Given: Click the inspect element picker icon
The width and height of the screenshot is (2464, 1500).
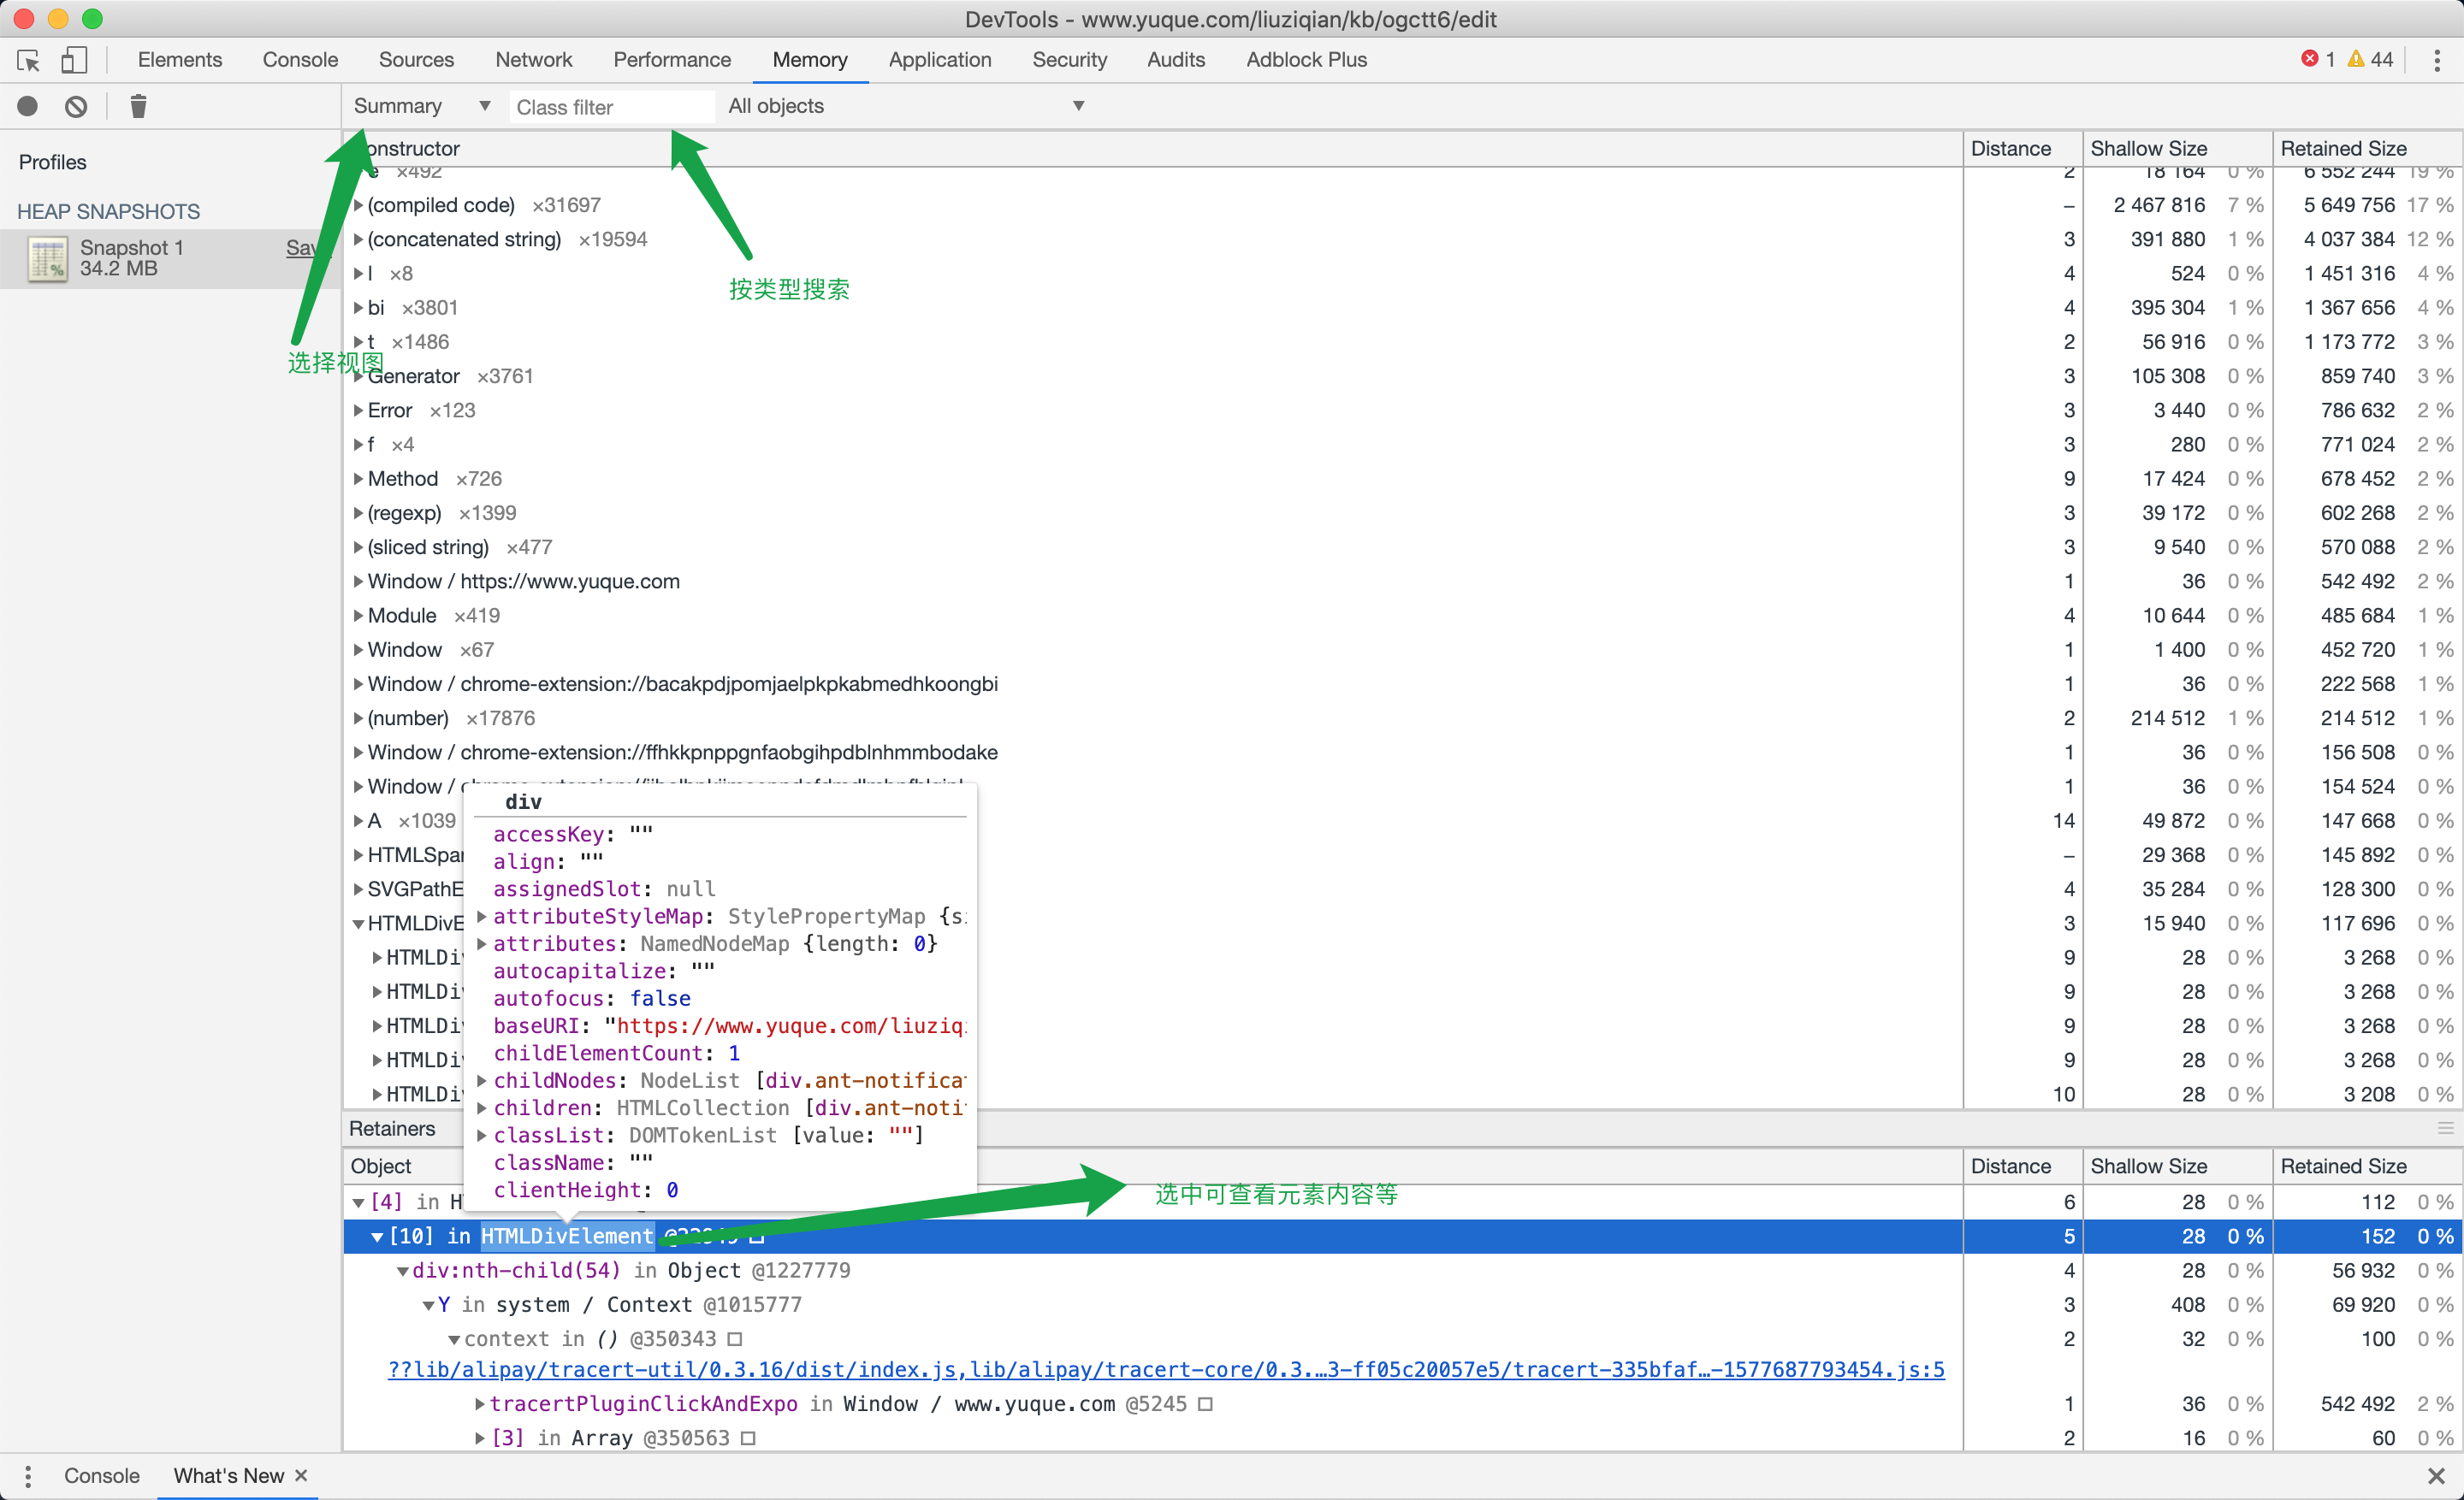Looking at the screenshot, I should point(28,60).
